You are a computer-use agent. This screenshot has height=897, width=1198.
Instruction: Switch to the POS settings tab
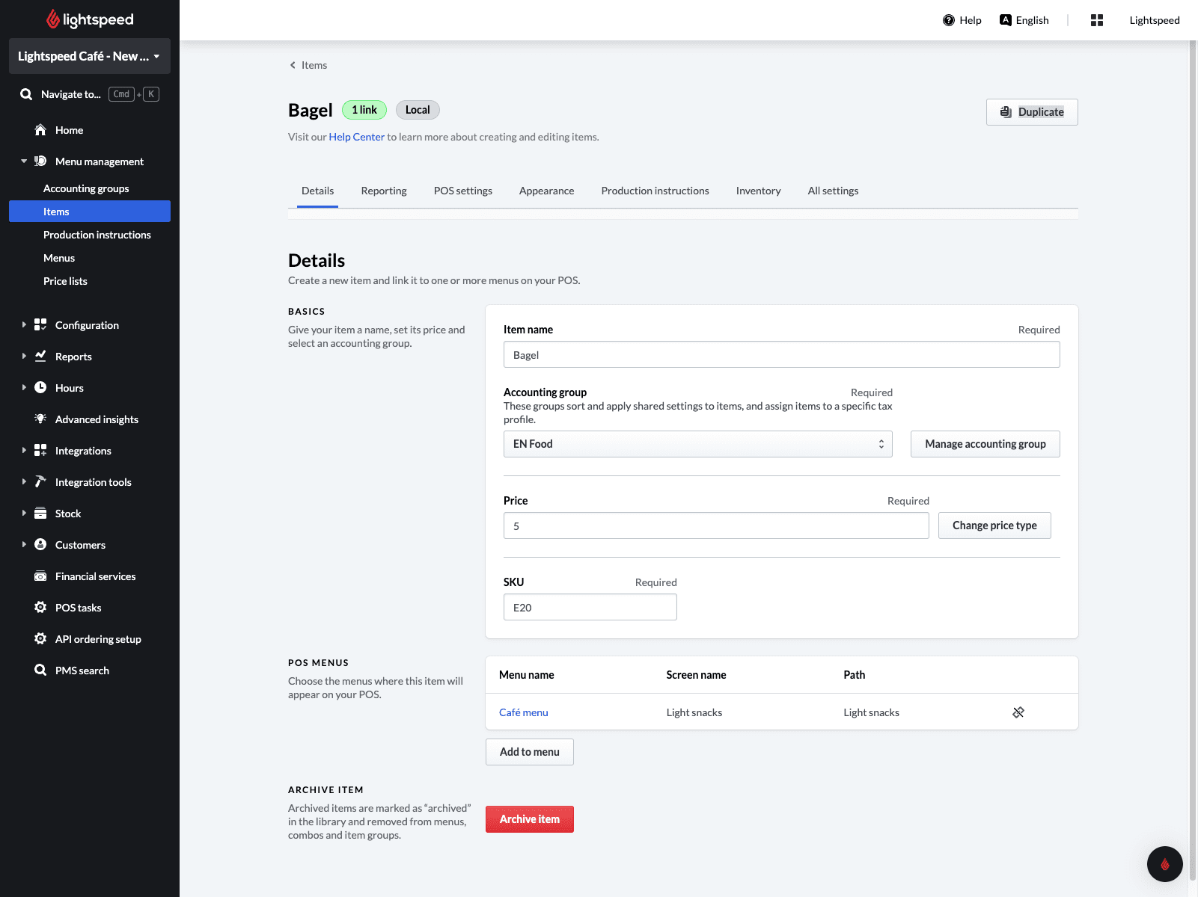coord(462,191)
